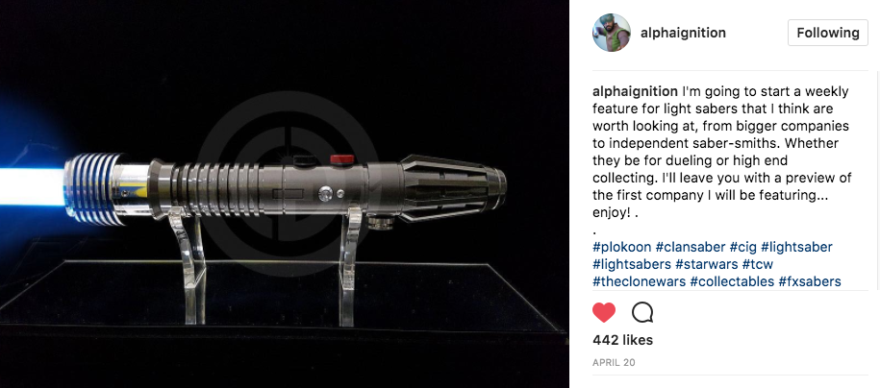Open alphaignition username in caption
The image size is (880, 388).
pos(635,91)
